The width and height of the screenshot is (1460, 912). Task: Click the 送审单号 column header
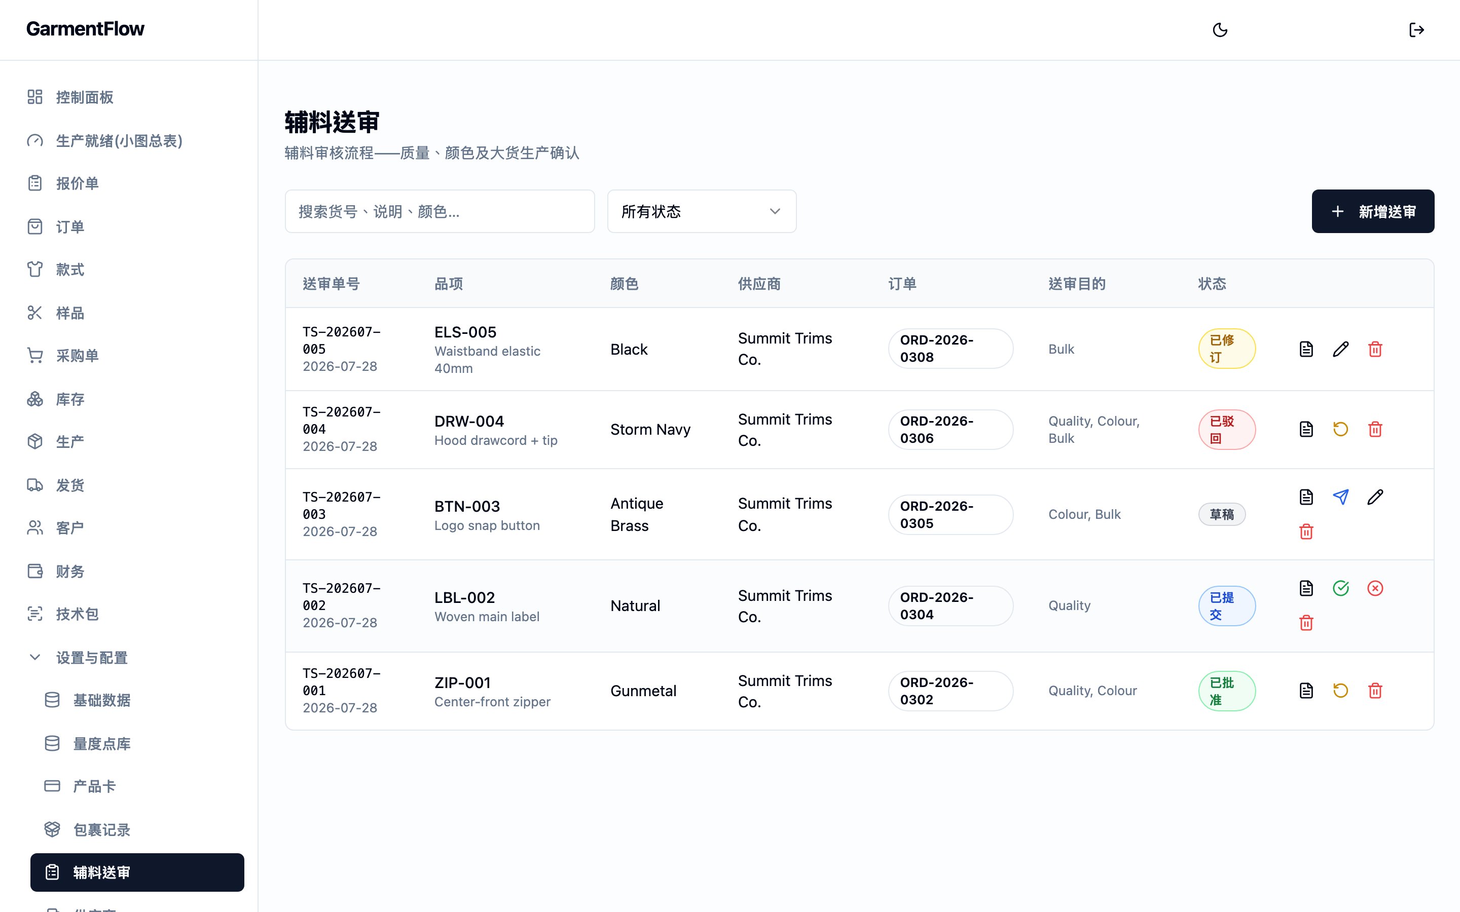[x=331, y=284]
